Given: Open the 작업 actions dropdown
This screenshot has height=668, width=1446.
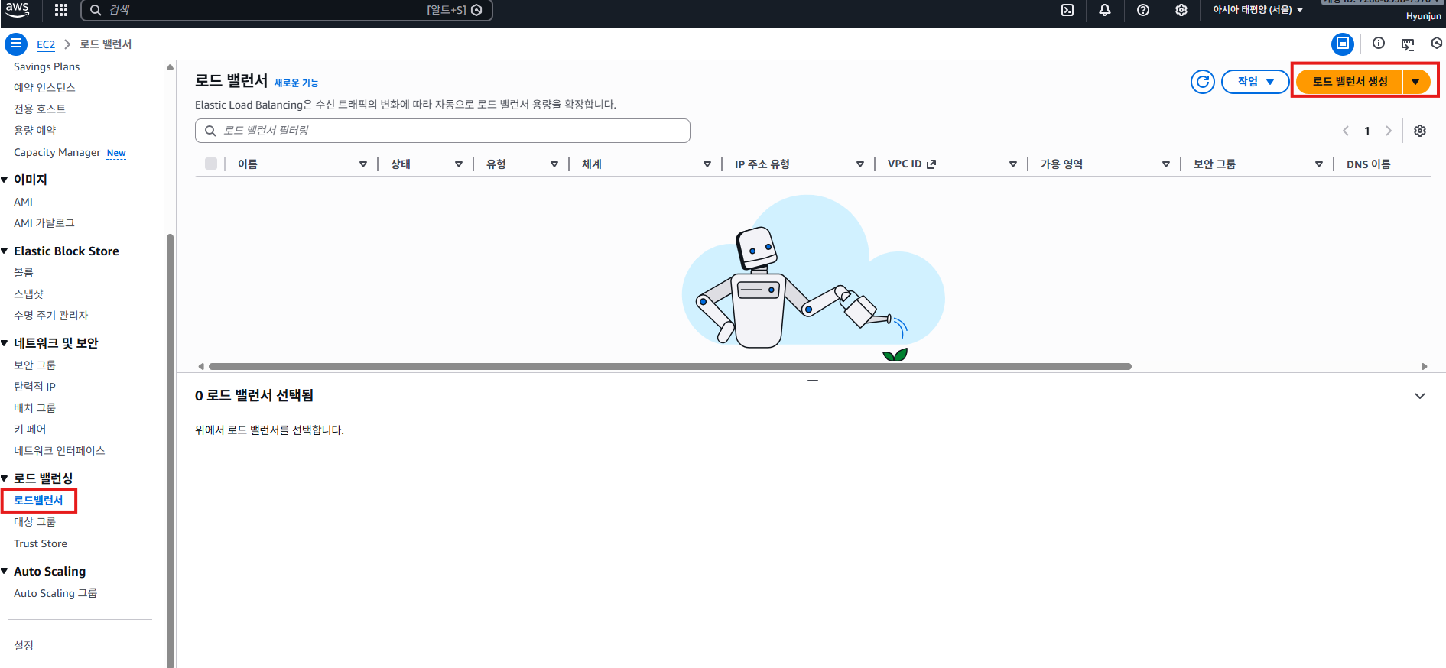Looking at the screenshot, I should click(x=1255, y=82).
